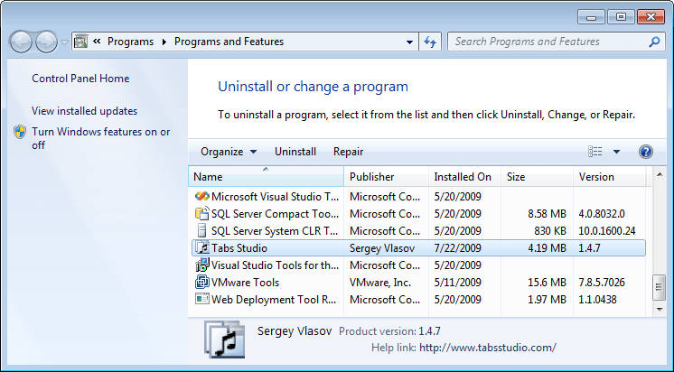674x372 pixels.
Task: Click the vertical scrollbar thumb
Action: [660, 287]
